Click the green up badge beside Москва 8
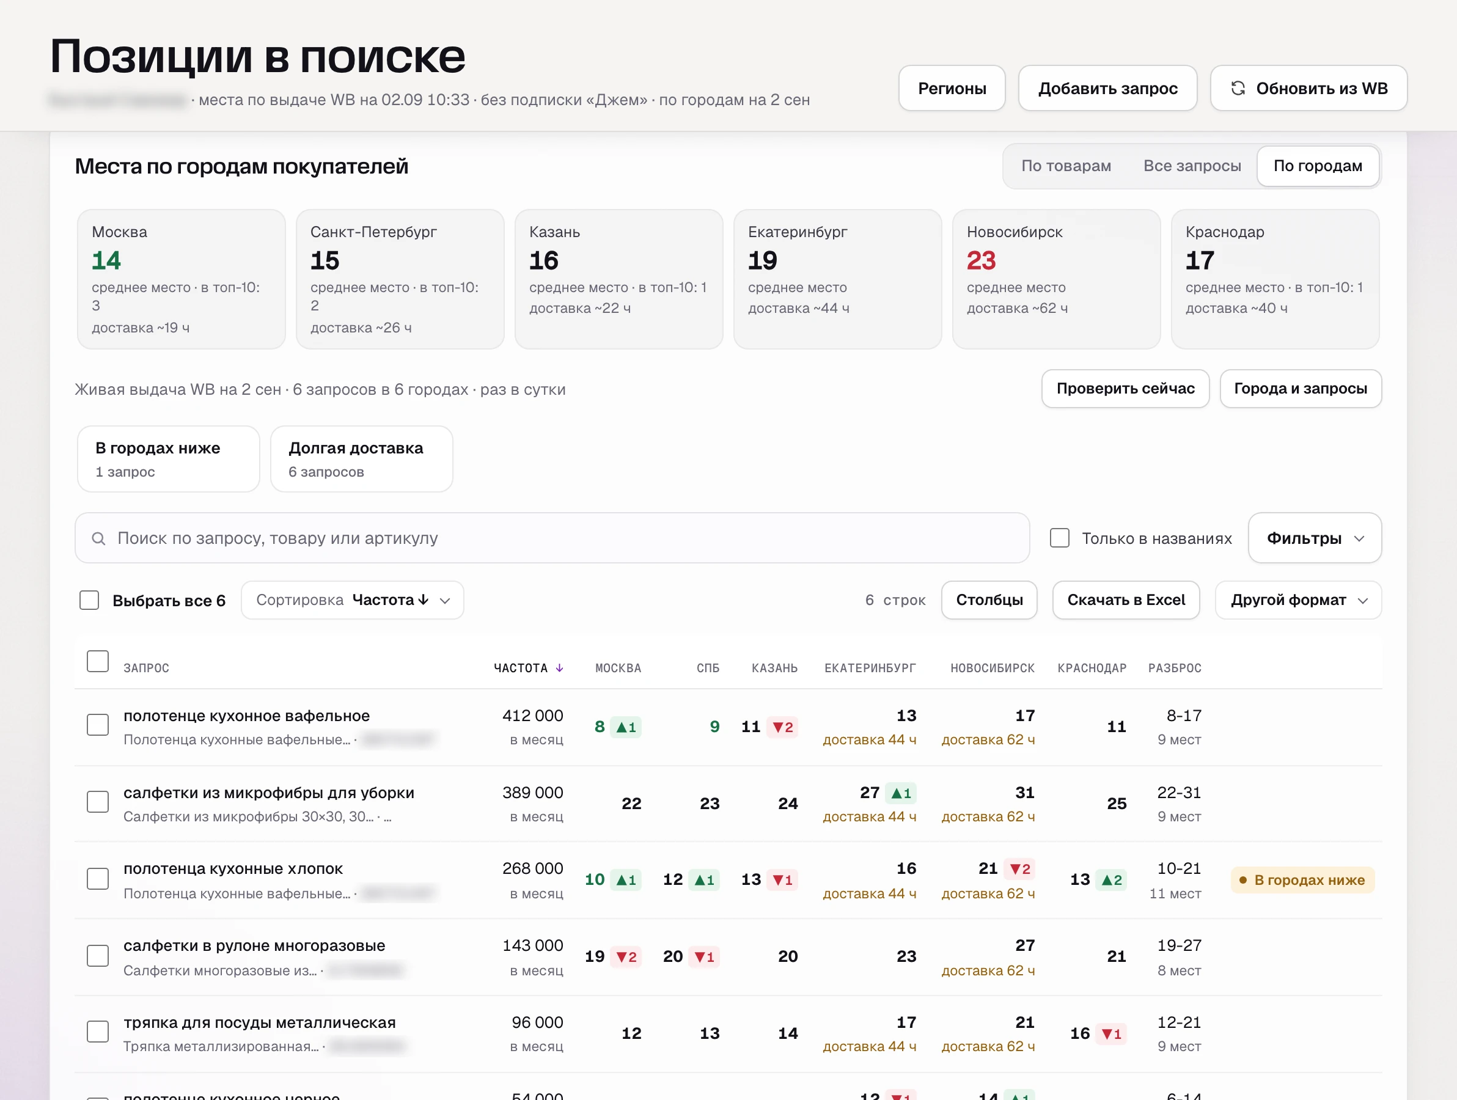This screenshot has height=1100, width=1457. click(626, 727)
